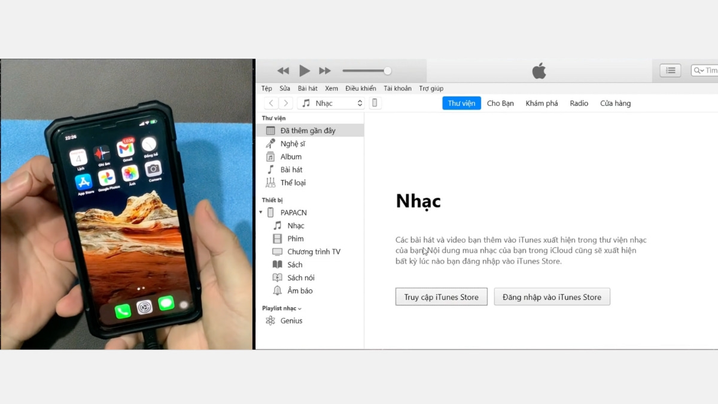Go back with the left arrow button
This screenshot has width=718, height=404.
[x=271, y=103]
